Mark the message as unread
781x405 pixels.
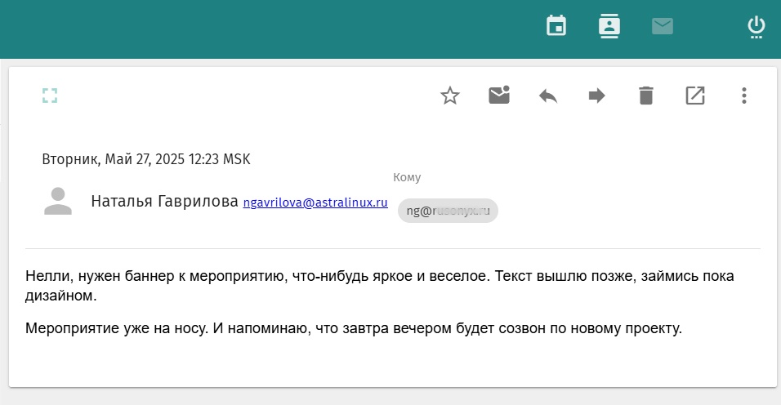coord(499,95)
